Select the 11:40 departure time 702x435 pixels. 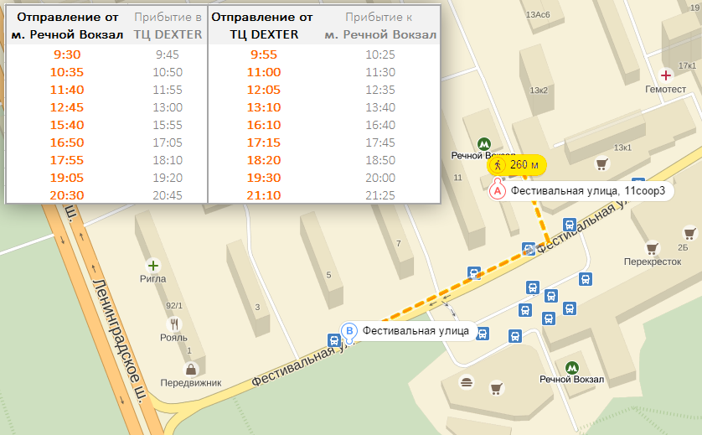click(x=67, y=90)
